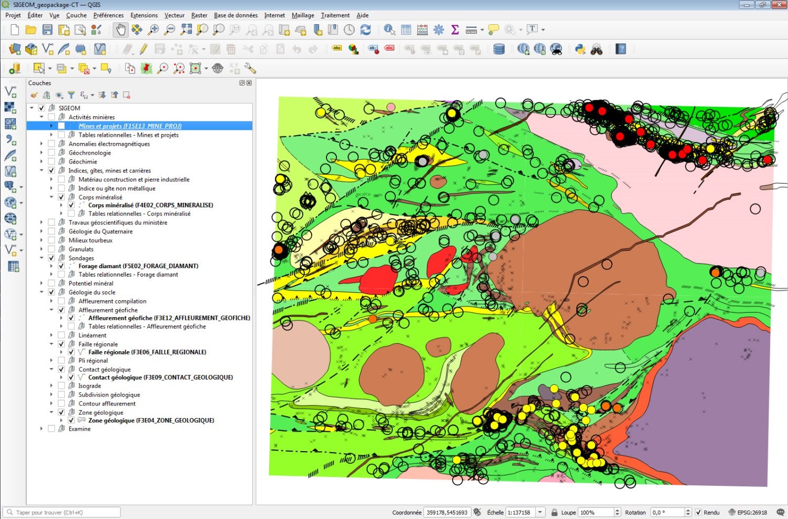The width and height of the screenshot is (788, 519).
Task: Select Mines et projets (F1SE13_MINE_PROJ) layer
Action: pos(130,126)
